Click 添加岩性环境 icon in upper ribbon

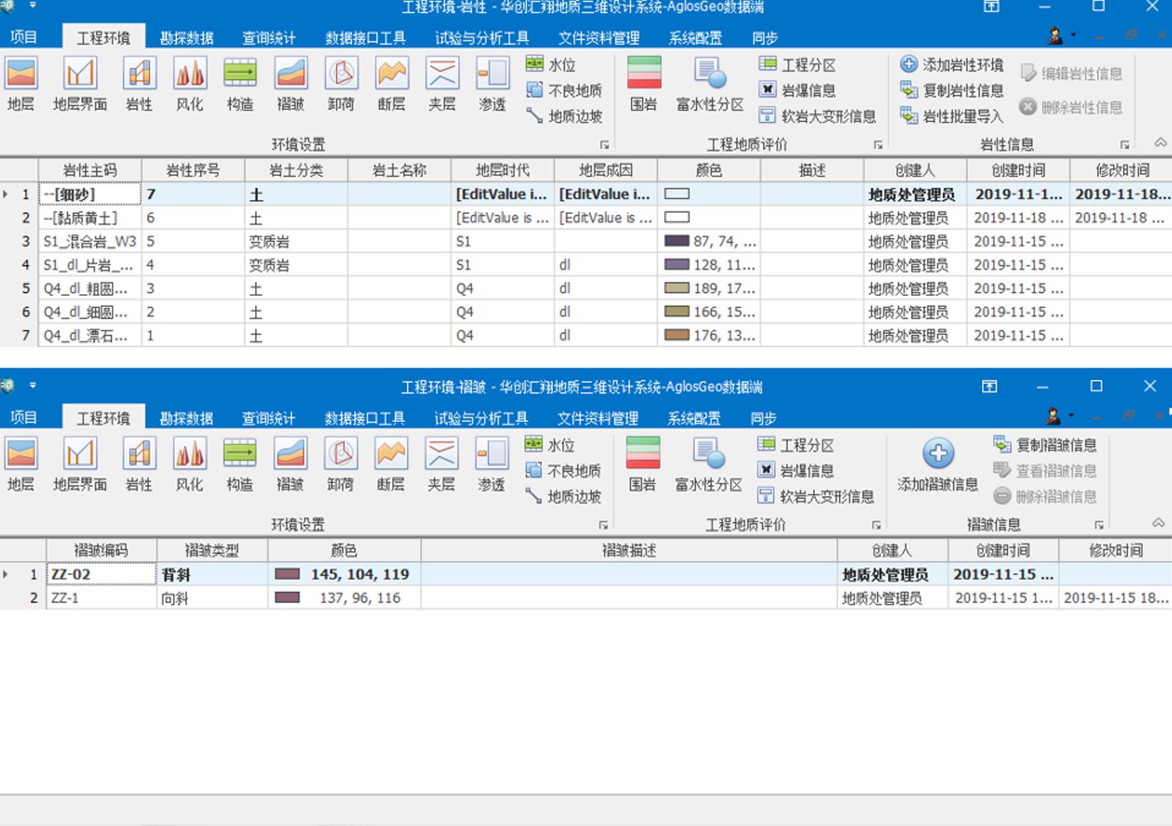tap(909, 64)
